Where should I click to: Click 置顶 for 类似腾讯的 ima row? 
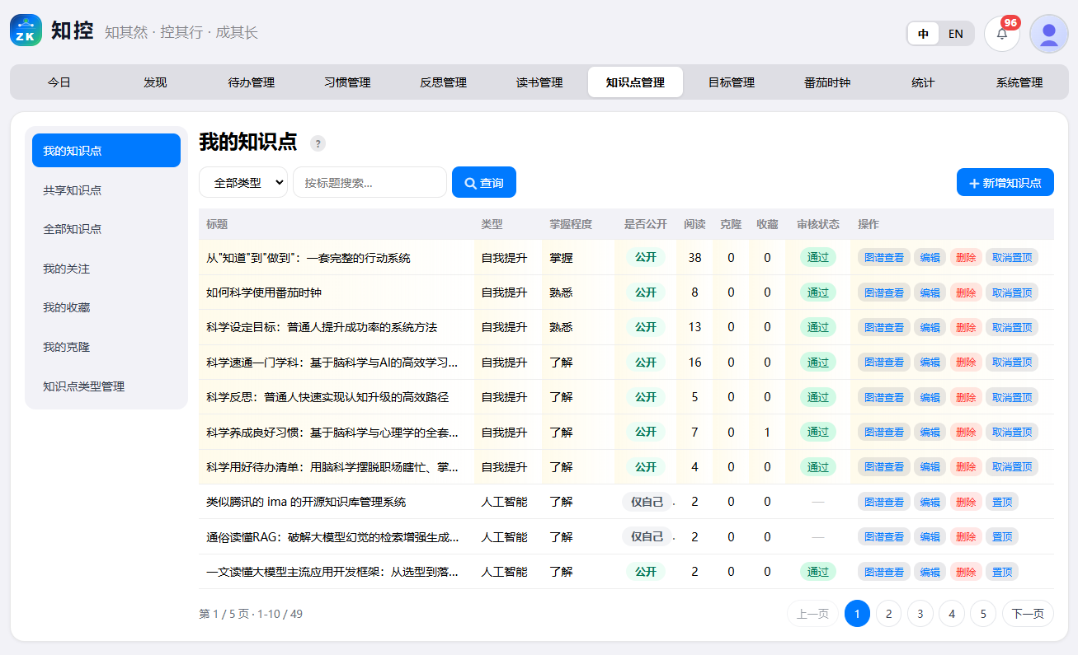point(1002,502)
